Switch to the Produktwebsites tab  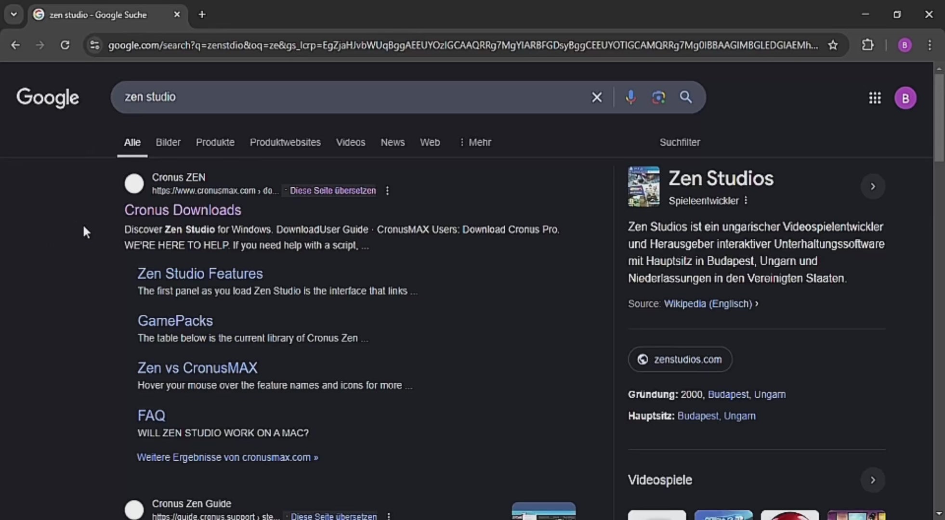tap(285, 143)
